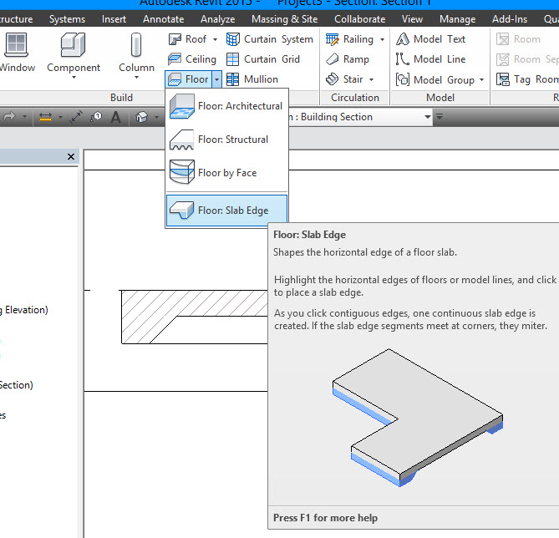
Task: Select the Curtain System tool
Action: pos(270,39)
